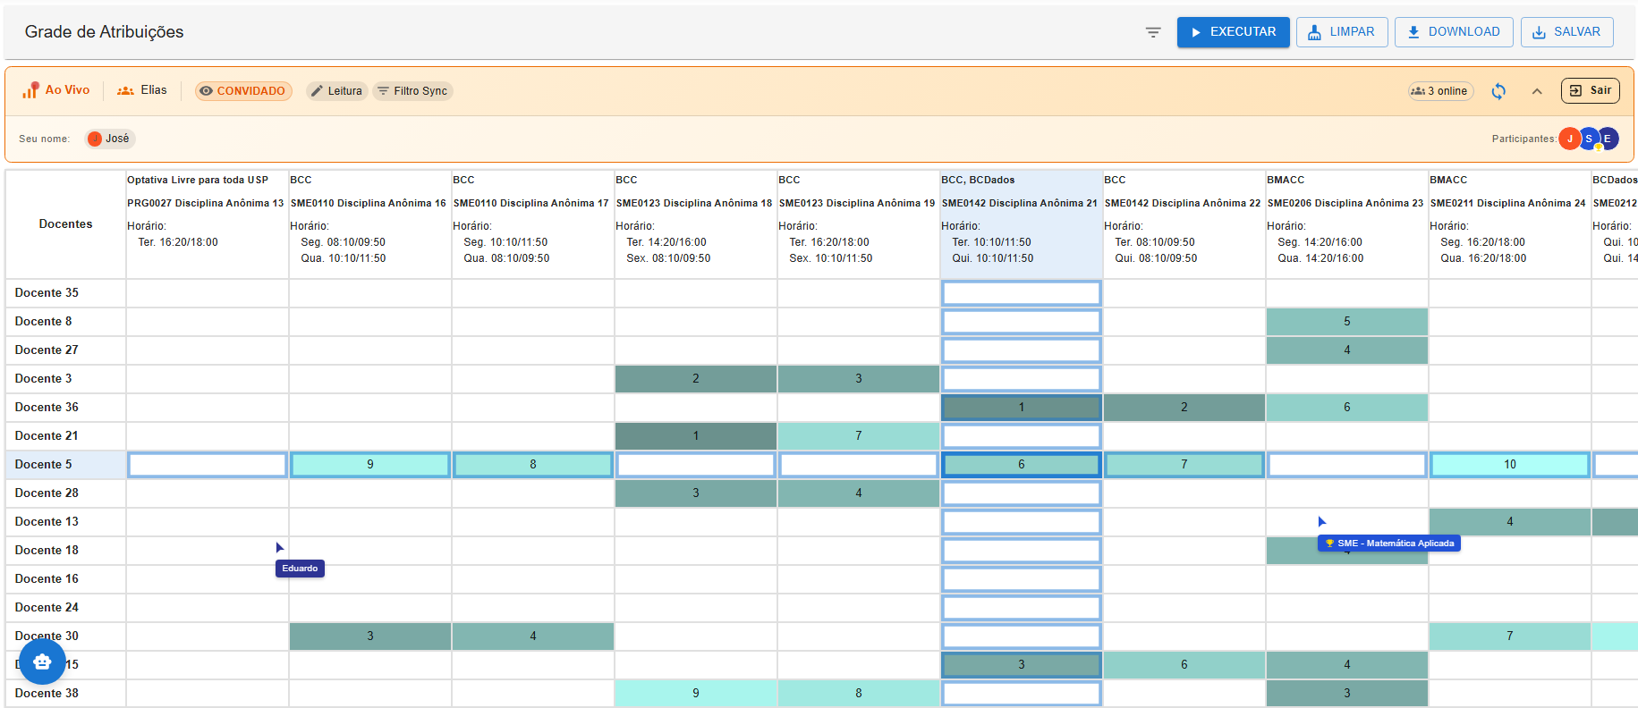Expand the 3 online users chip
The height and width of the screenshot is (708, 1638).
pos(1440,91)
